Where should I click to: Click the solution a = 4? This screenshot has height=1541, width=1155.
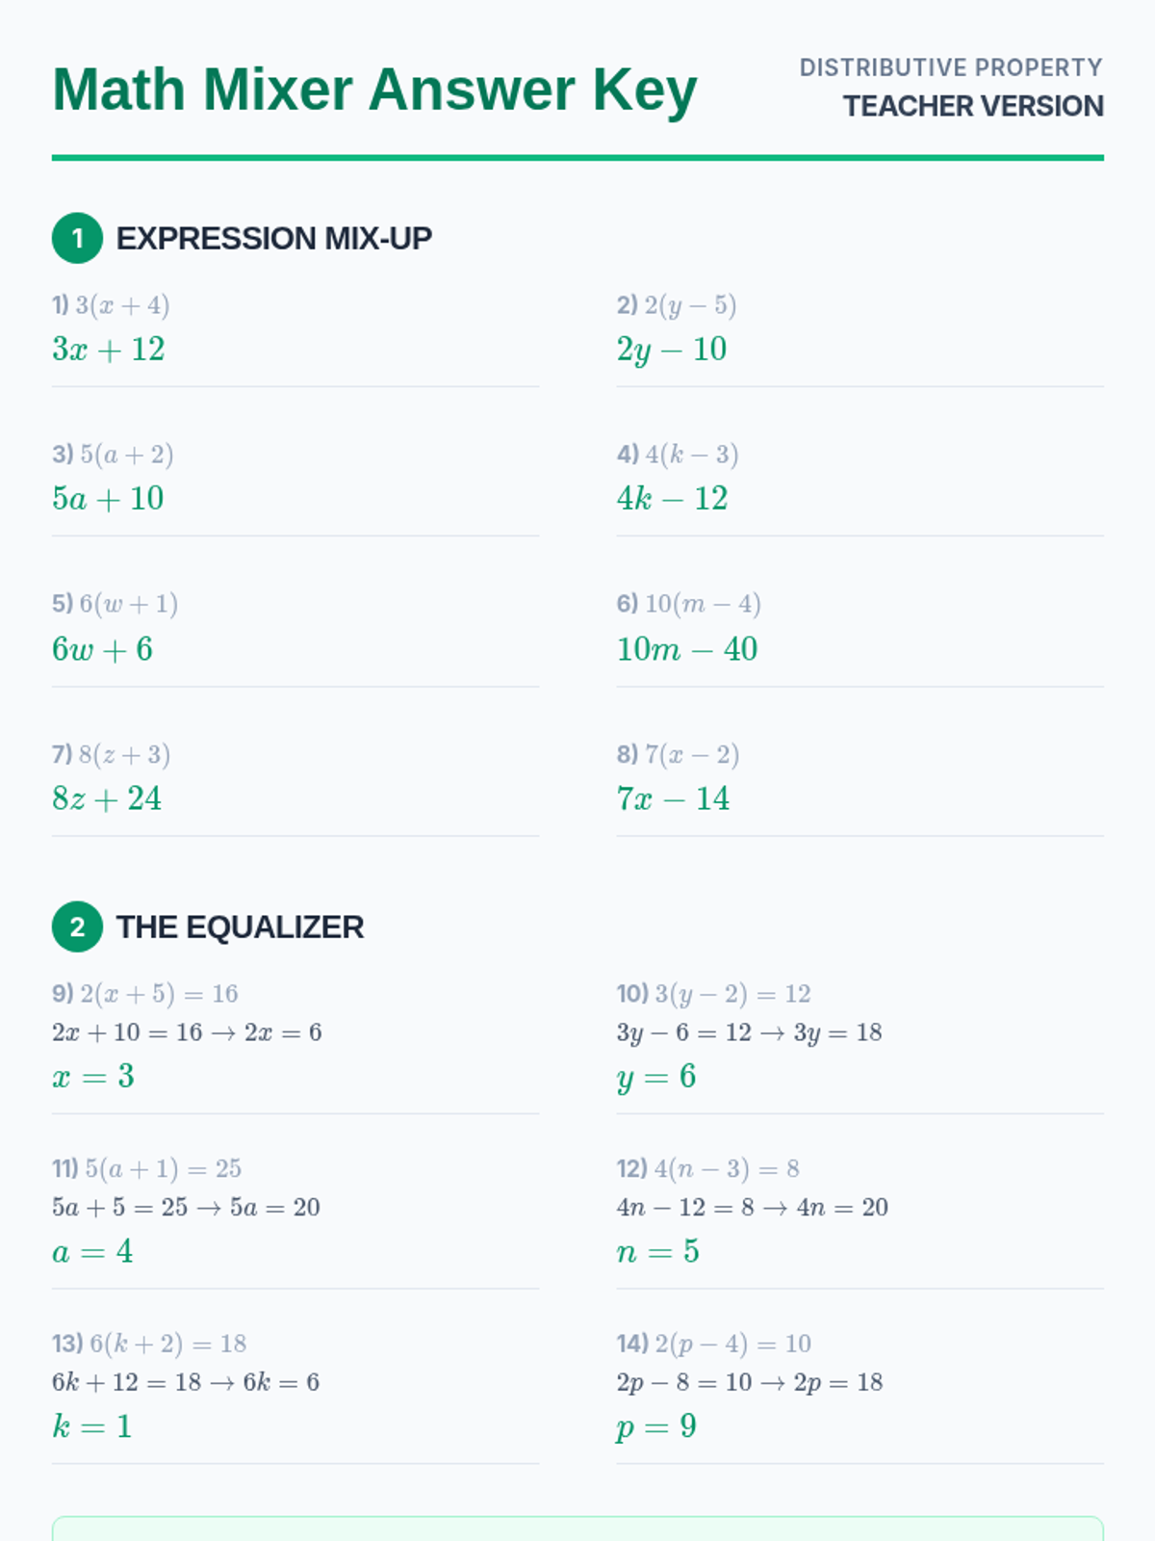[92, 1250]
